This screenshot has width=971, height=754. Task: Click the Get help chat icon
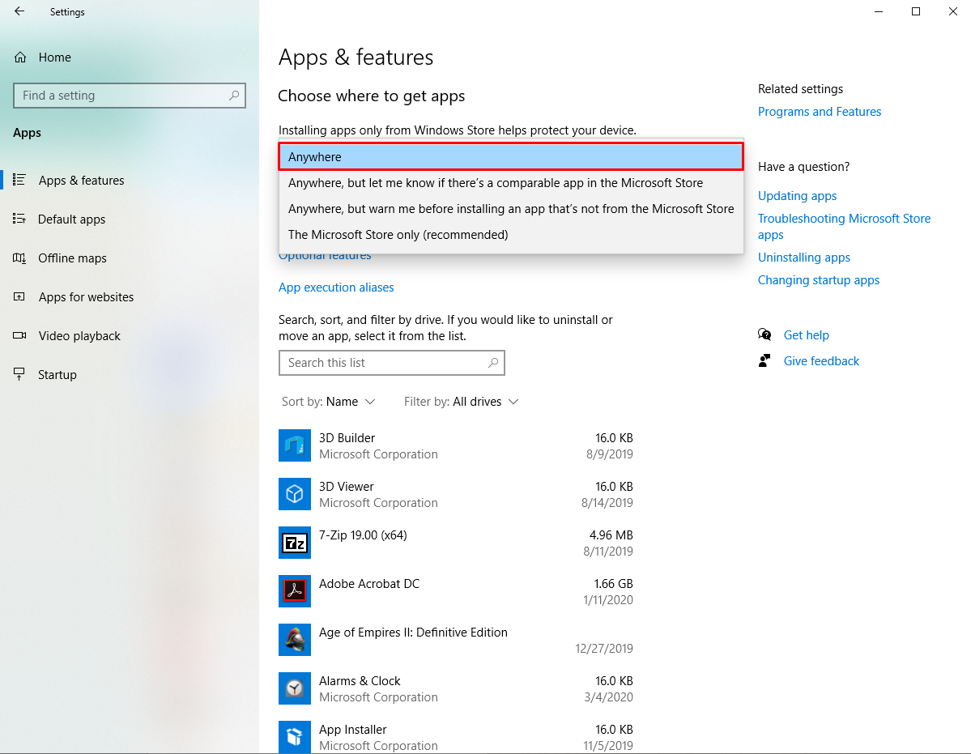[x=764, y=335]
